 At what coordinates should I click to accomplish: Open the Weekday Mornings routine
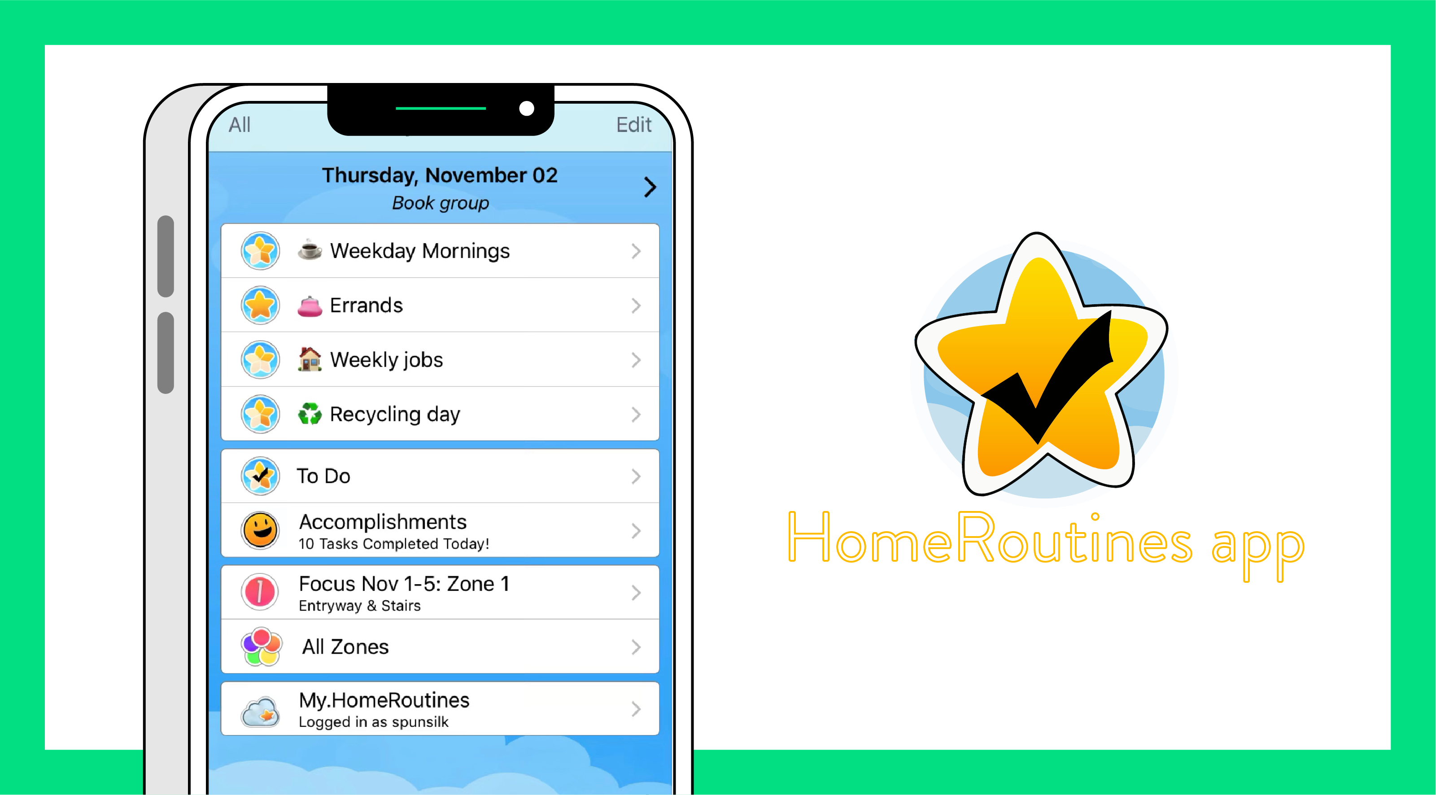click(x=441, y=251)
